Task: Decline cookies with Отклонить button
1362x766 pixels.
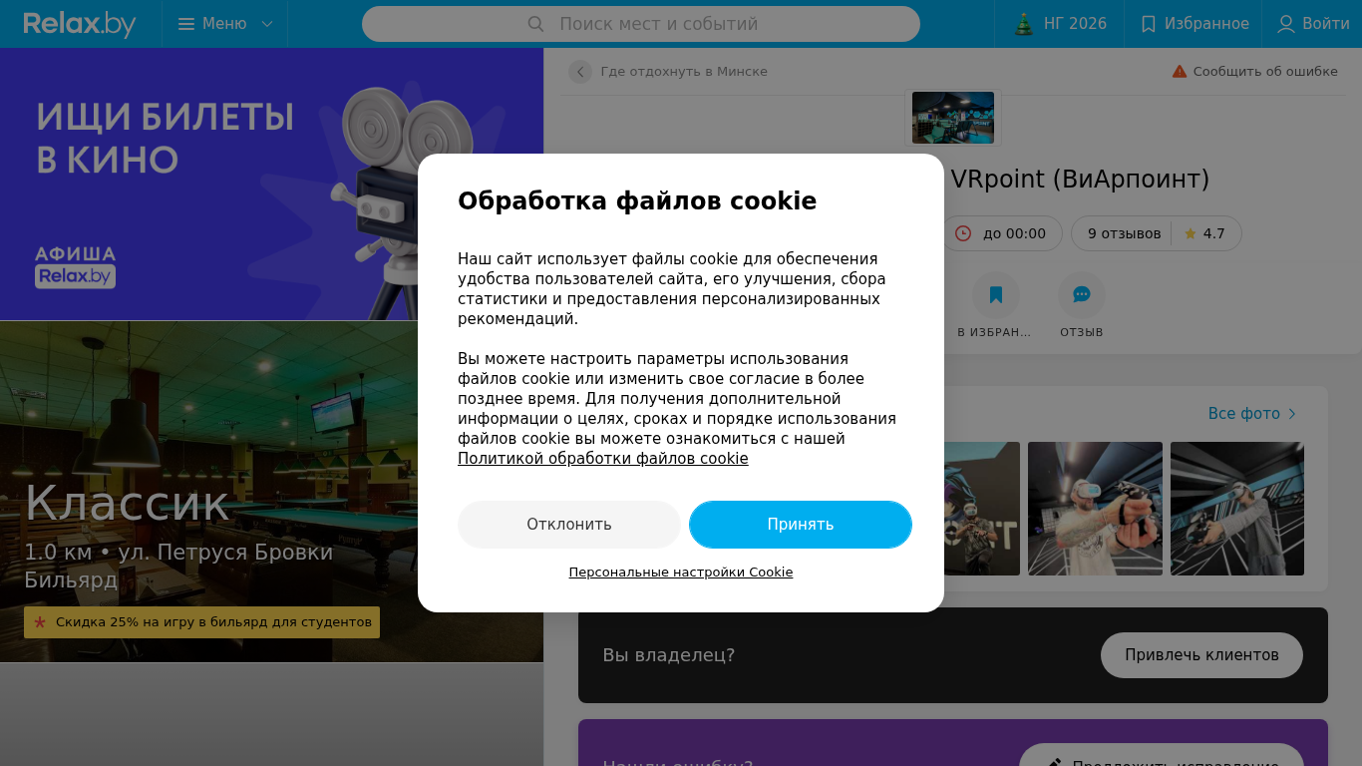Action: (569, 525)
